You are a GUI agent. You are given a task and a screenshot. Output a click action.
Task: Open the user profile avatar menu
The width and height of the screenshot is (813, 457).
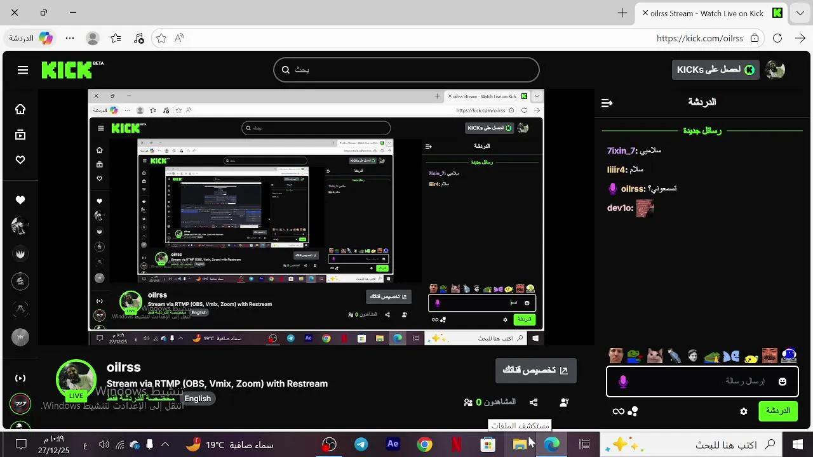(x=775, y=70)
